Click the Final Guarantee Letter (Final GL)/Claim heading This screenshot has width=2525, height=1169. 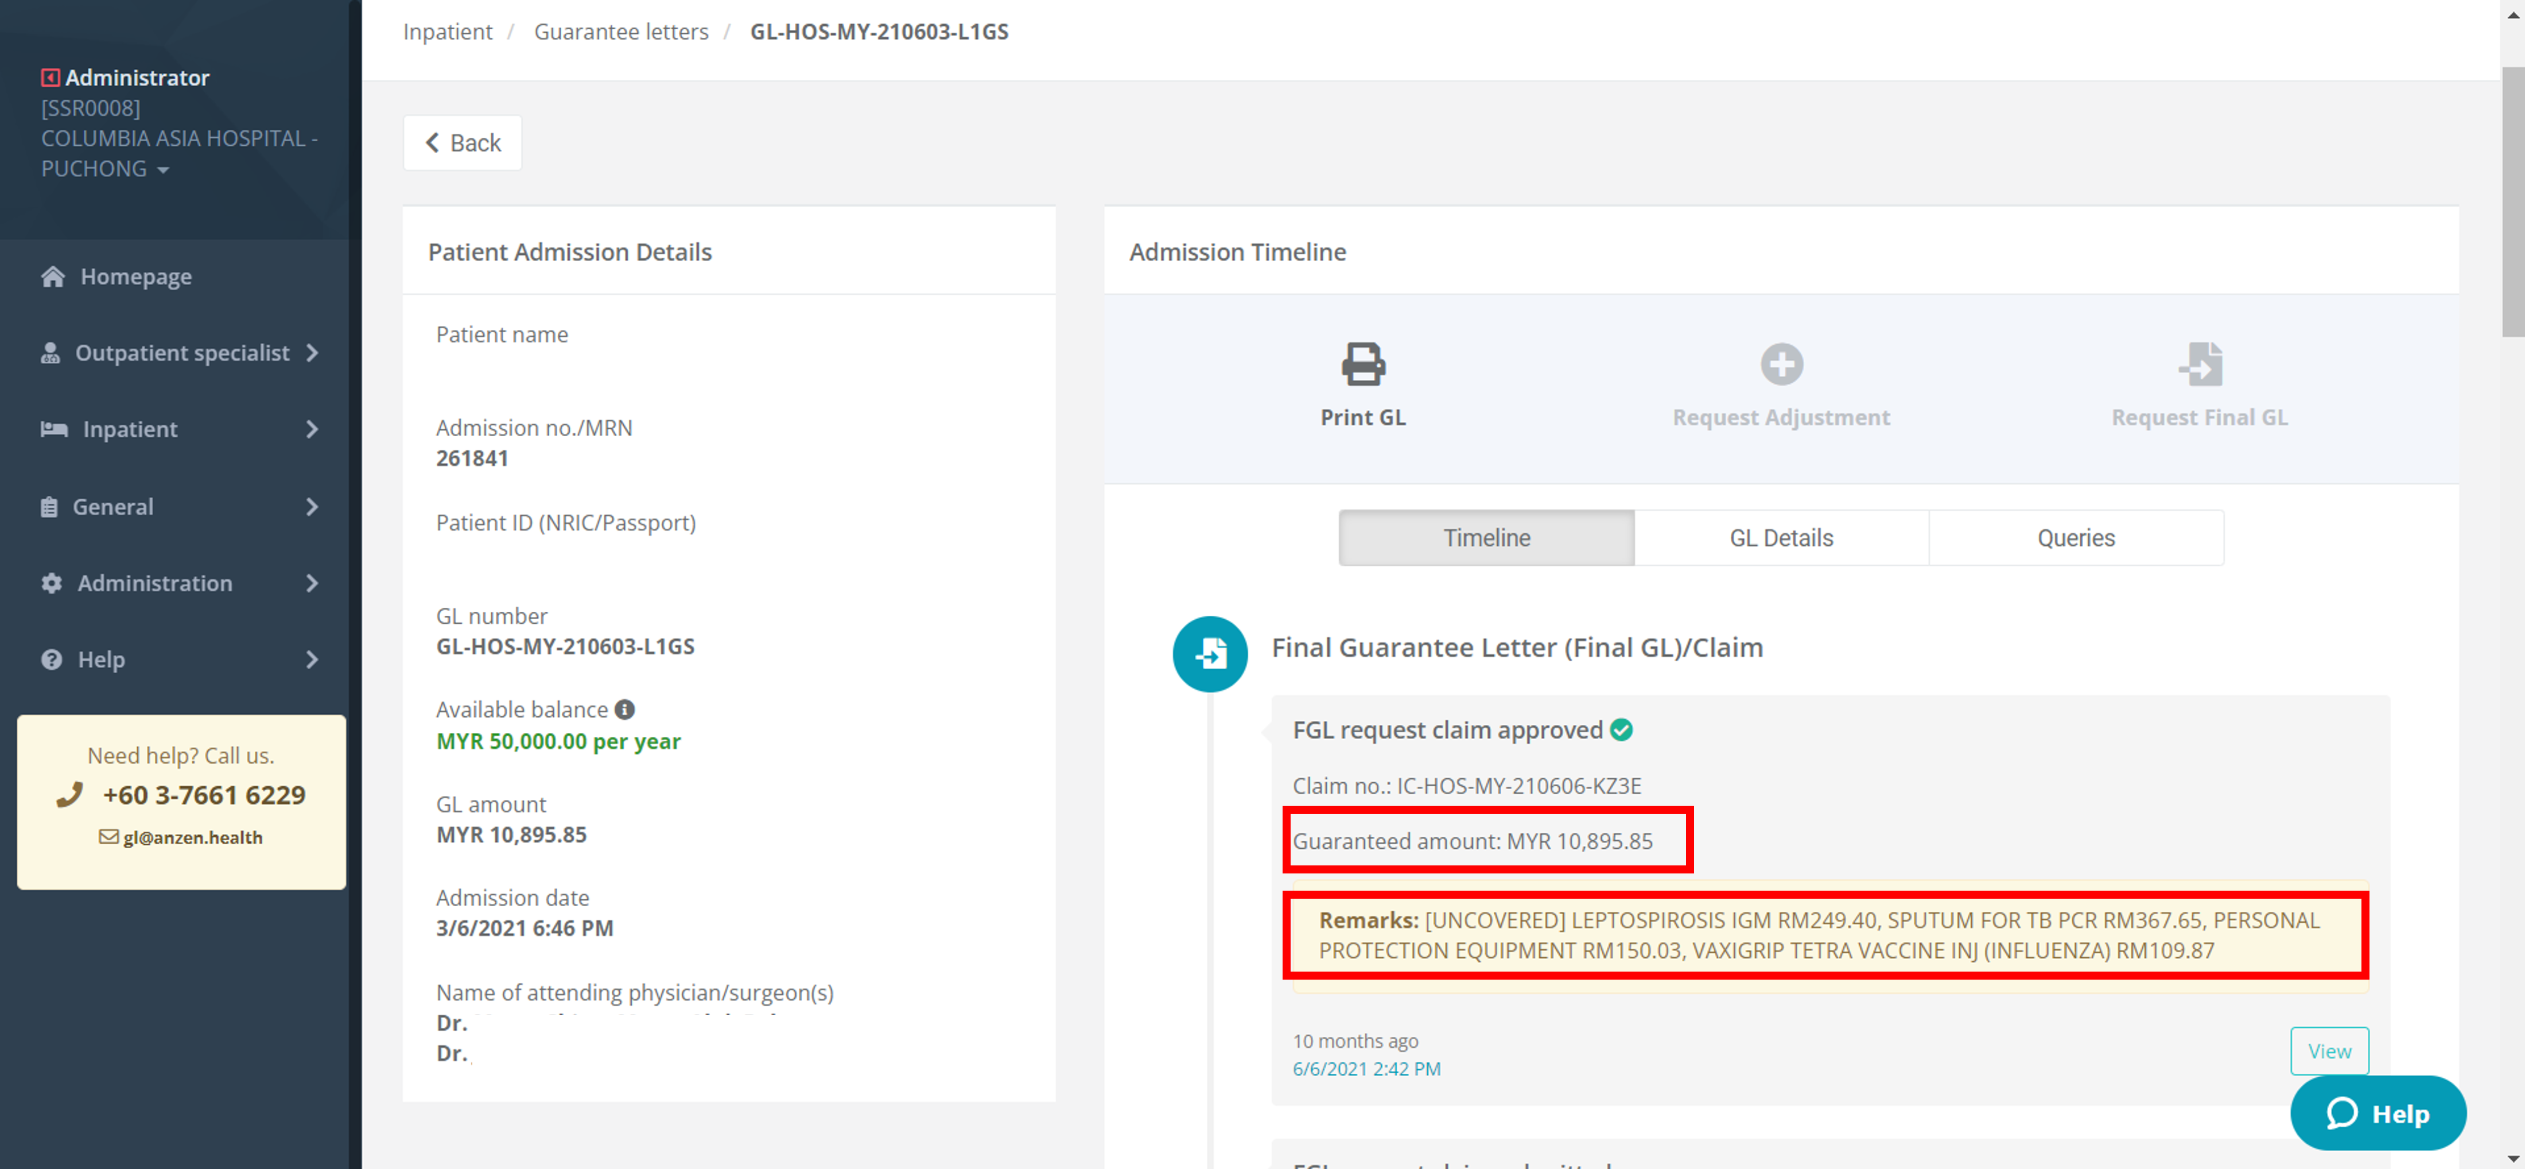(x=1517, y=648)
